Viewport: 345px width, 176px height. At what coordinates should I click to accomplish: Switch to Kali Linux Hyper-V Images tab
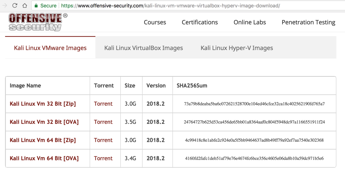tap(237, 48)
